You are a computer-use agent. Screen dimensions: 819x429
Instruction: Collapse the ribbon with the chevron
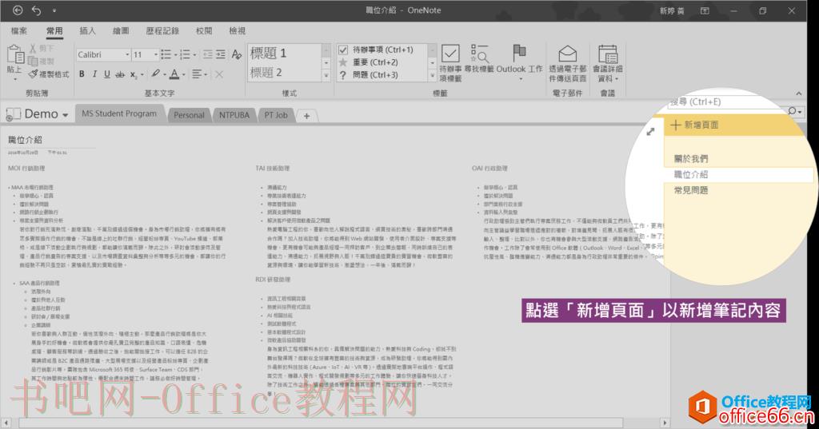798,93
